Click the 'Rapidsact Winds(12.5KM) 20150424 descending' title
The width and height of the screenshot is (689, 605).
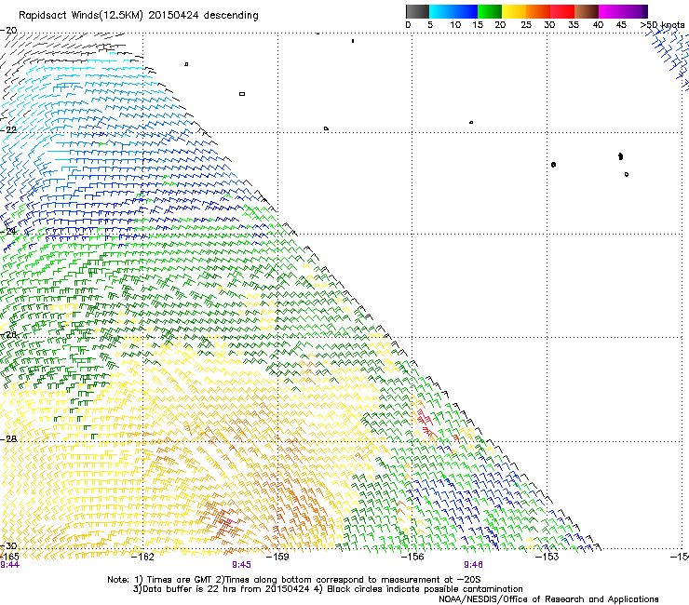pos(139,16)
